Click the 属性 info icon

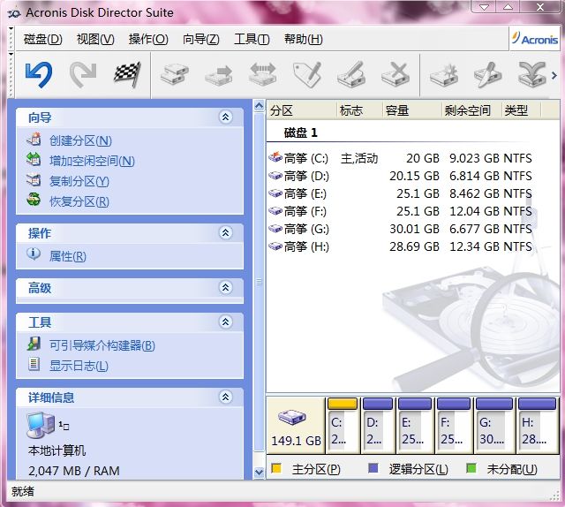[34, 254]
